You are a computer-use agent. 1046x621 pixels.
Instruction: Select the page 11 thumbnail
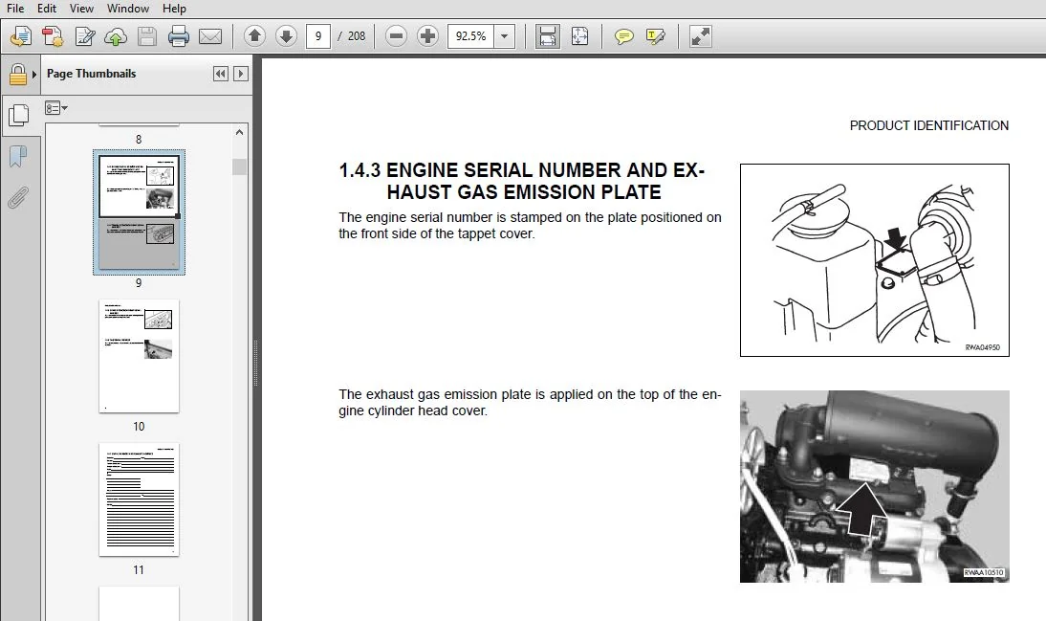pyautogui.click(x=139, y=499)
